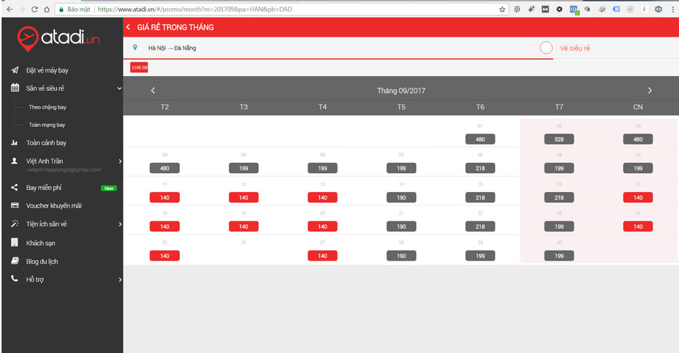
Task: Click the hotel building icon beside Khách sạn
Action: [x=14, y=243]
